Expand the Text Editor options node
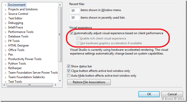 (x=6, y=18)
